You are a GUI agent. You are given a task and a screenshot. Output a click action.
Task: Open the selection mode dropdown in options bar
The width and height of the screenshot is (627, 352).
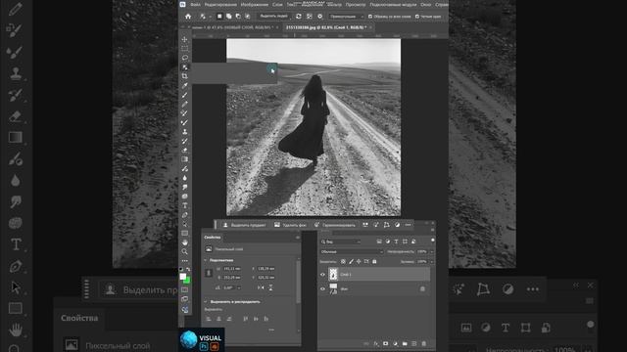[x=346, y=17]
